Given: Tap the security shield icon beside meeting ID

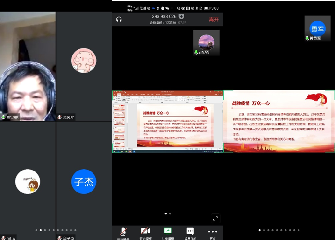Looking at the screenshot, I should click(182, 16).
